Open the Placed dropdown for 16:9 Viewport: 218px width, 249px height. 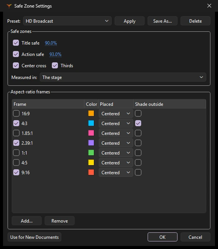click(116, 114)
